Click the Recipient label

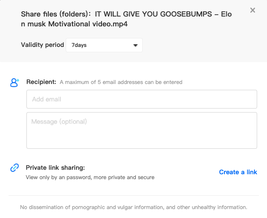pyautogui.click(x=41, y=82)
